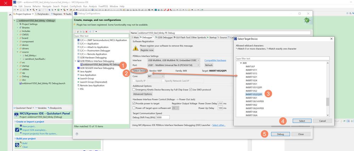This screenshot has height=151, width=354.
Task: Click debug bug icon in main toolbar
Action: 52,10
